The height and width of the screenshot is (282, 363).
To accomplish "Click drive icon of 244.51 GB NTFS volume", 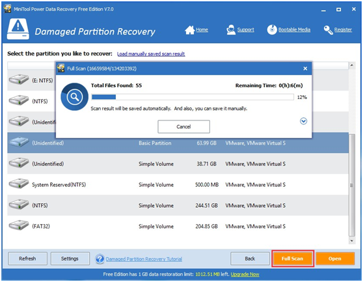I will [19, 204].
